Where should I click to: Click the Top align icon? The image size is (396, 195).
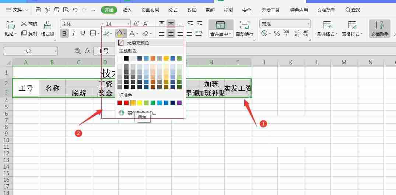pyautogui.click(x=162, y=24)
